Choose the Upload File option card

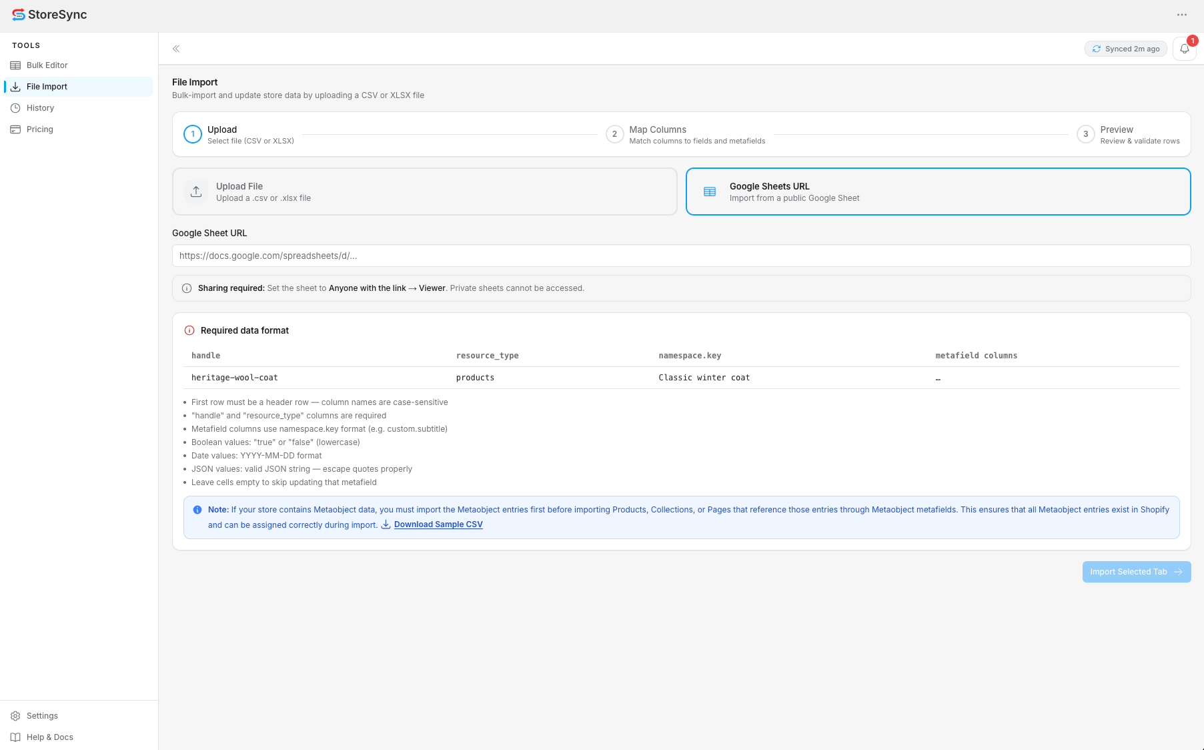pos(425,192)
